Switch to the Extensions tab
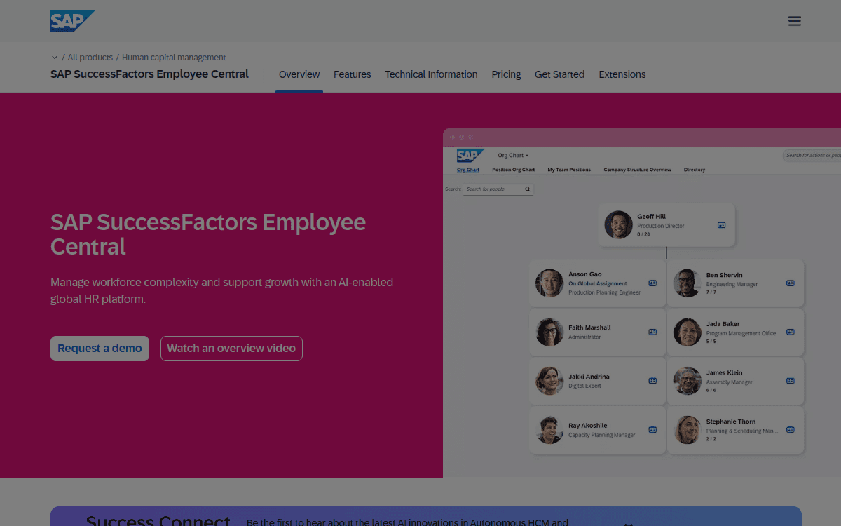 (x=622, y=74)
